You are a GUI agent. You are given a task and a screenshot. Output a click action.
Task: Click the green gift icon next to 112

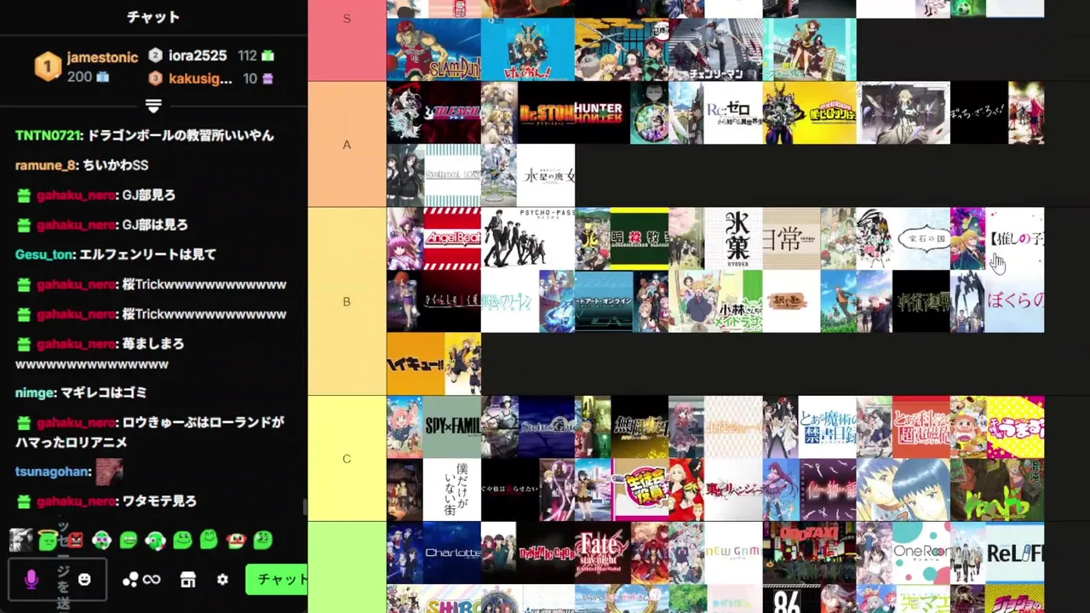point(268,55)
